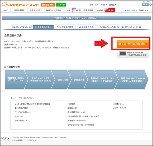Image resolution: width=153 pixels, height=146 pixels.
Task: Open 個人情報保護について footer link
Action: point(76,112)
